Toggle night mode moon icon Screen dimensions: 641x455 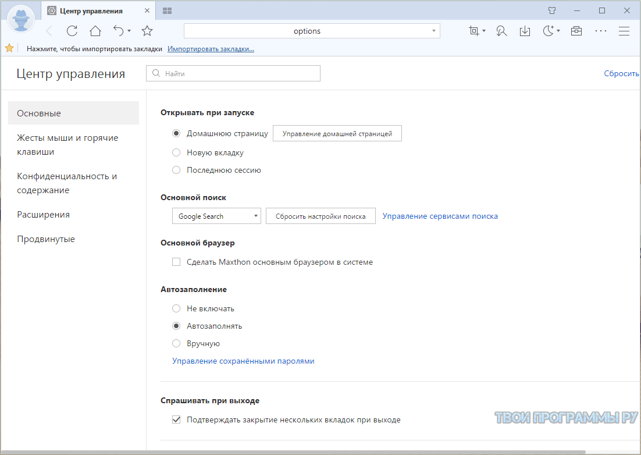click(548, 31)
